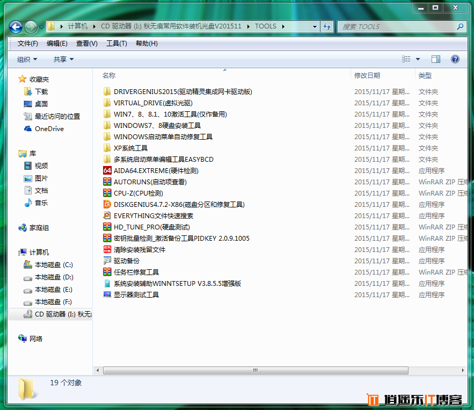The width and height of the screenshot is (474, 410).
Task: Select the DRIVERGENIUS2015 folder
Action: pos(183,92)
